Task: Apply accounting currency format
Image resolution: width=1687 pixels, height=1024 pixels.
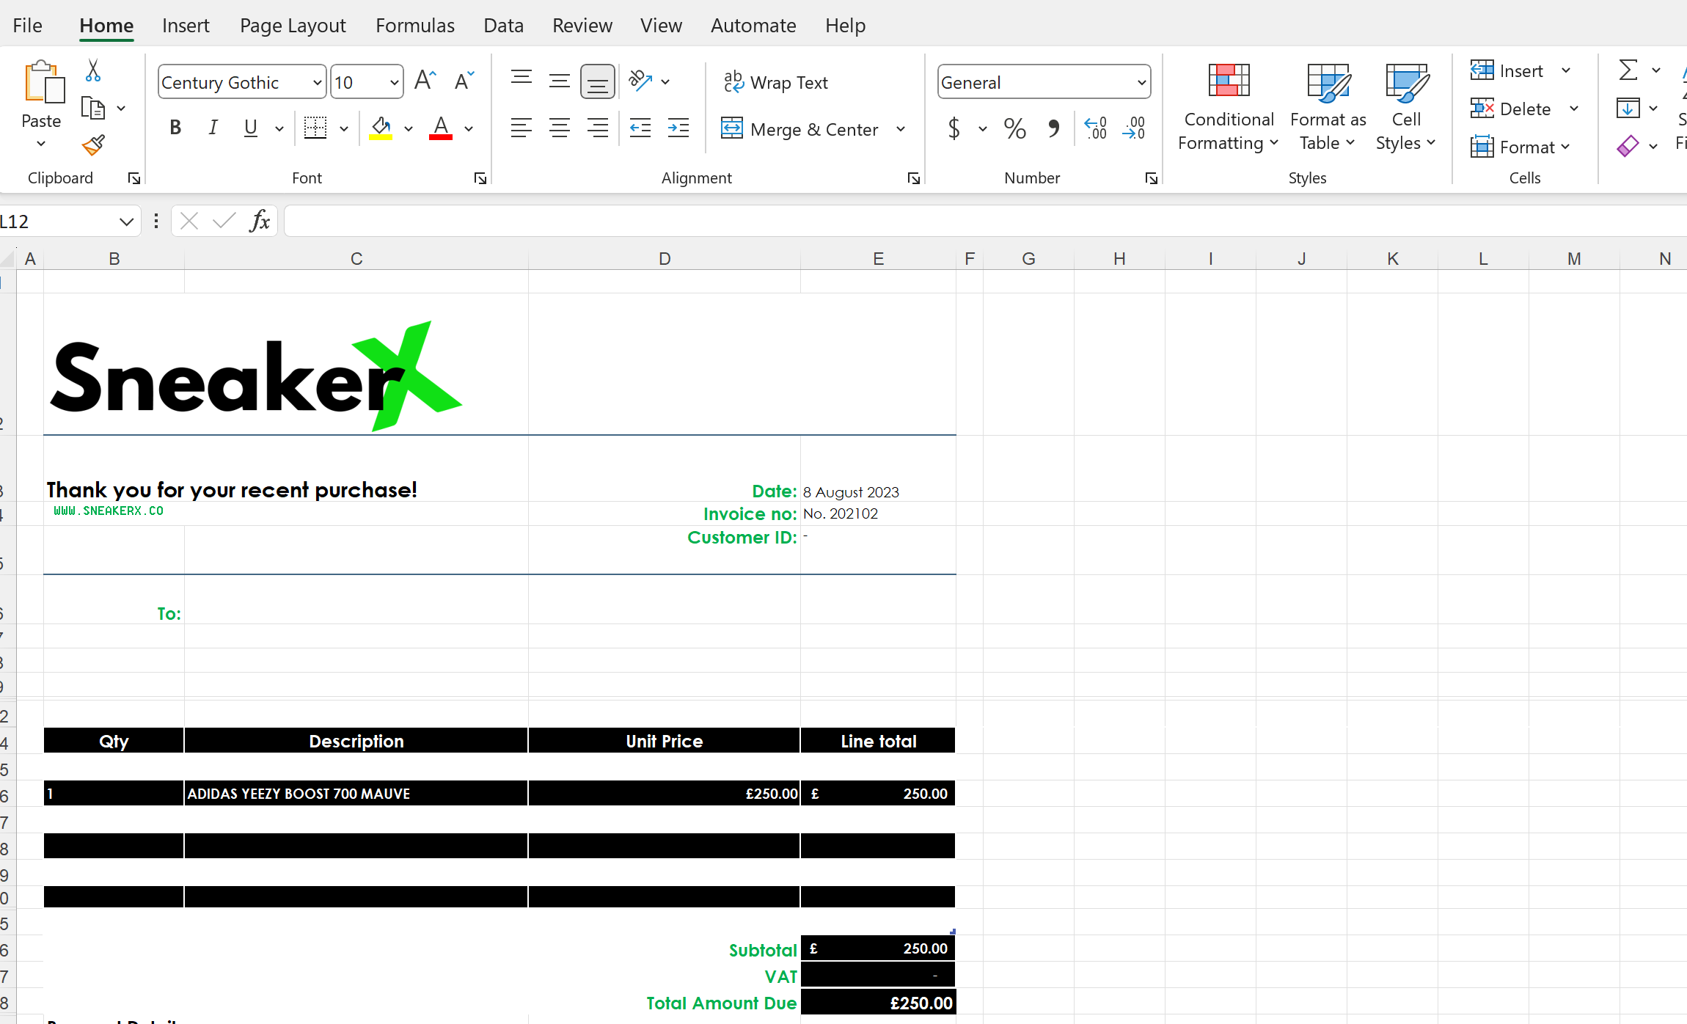Action: (954, 129)
